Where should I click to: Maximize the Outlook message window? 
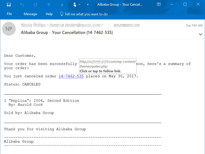click(185, 4)
